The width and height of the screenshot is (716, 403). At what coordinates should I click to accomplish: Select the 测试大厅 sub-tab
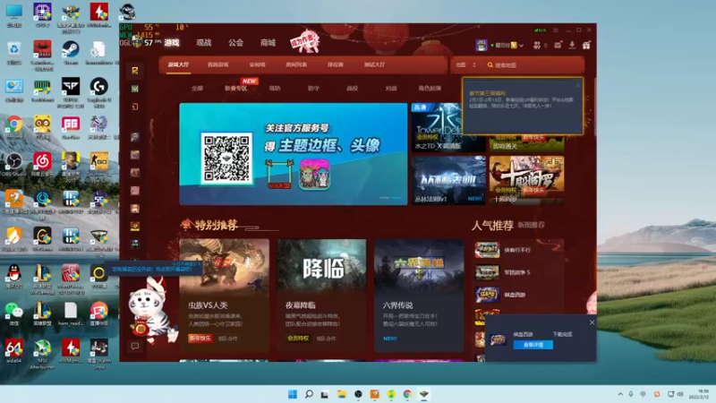[x=374, y=64]
